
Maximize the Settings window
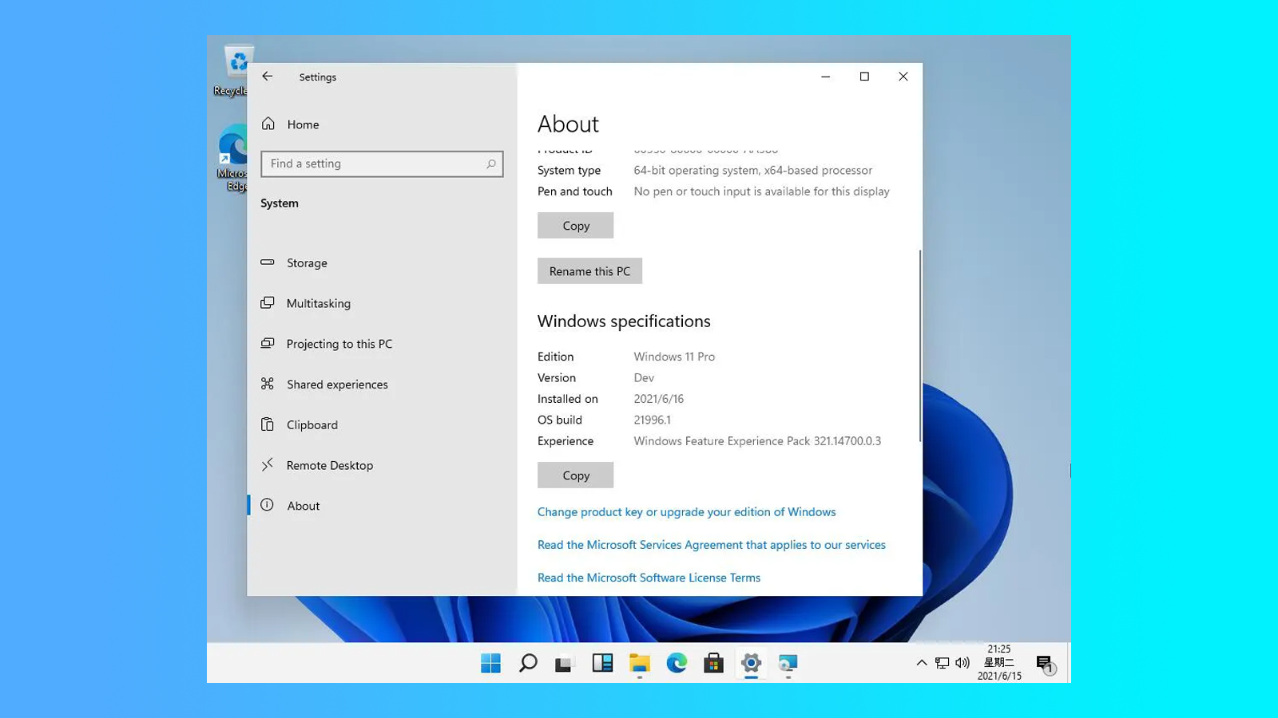864,77
